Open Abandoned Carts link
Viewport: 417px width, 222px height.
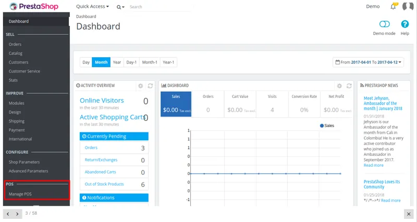(x=100, y=172)
